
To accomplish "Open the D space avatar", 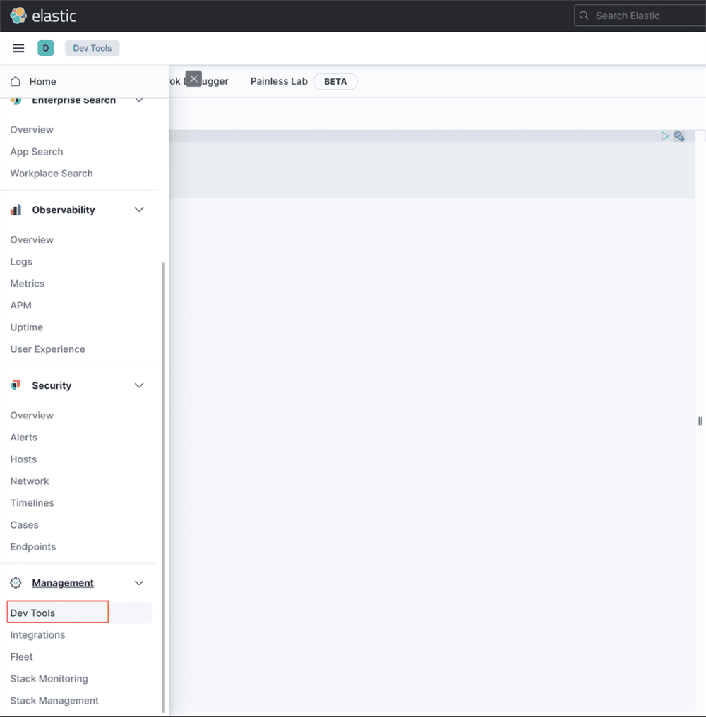I will click(46, 48).
